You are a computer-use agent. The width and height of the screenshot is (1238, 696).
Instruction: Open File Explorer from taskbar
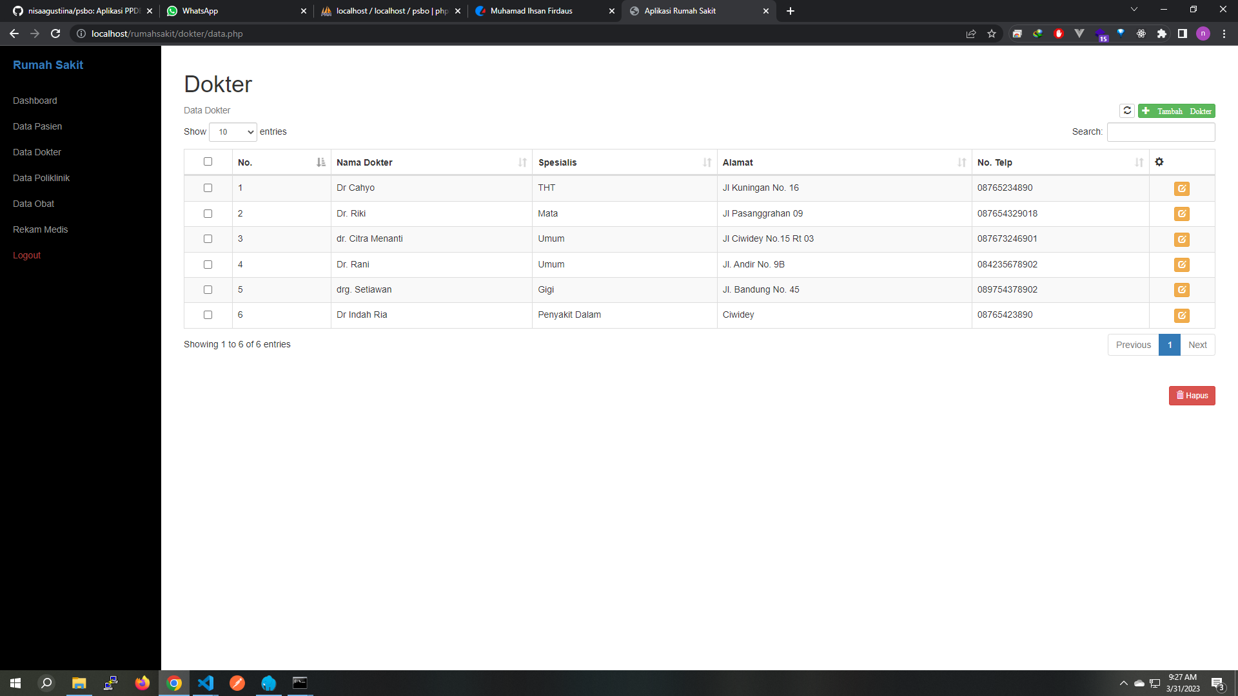tap(79, 683)
